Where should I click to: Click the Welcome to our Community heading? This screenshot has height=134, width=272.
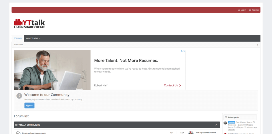click(x=47, y=95)
